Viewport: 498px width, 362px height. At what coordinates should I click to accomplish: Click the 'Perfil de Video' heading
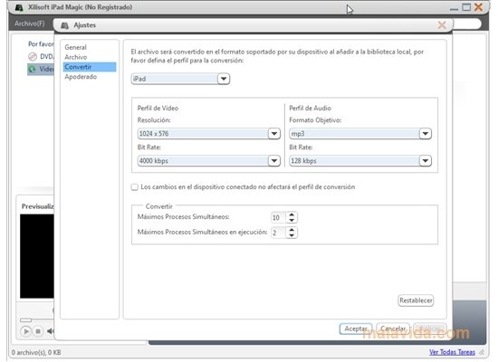coord(158,109)
